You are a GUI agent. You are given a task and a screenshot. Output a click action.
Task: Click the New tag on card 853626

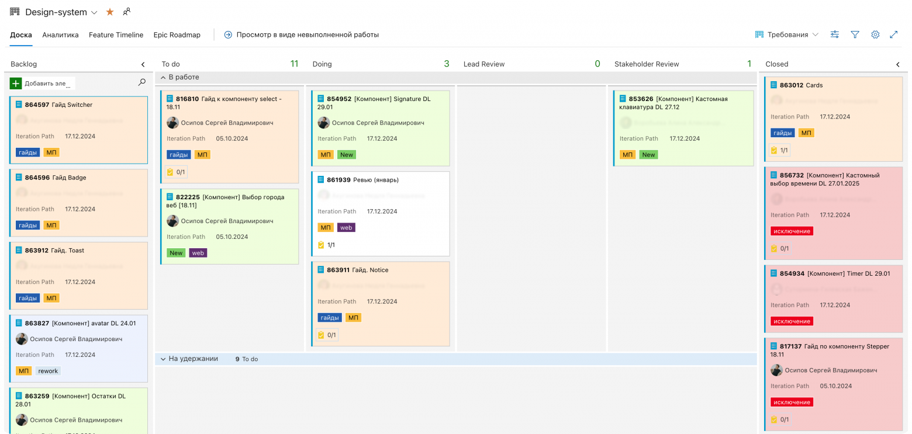(648, 155)
